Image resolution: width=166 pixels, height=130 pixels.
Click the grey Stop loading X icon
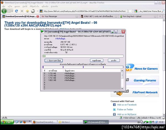pos(22,11)
